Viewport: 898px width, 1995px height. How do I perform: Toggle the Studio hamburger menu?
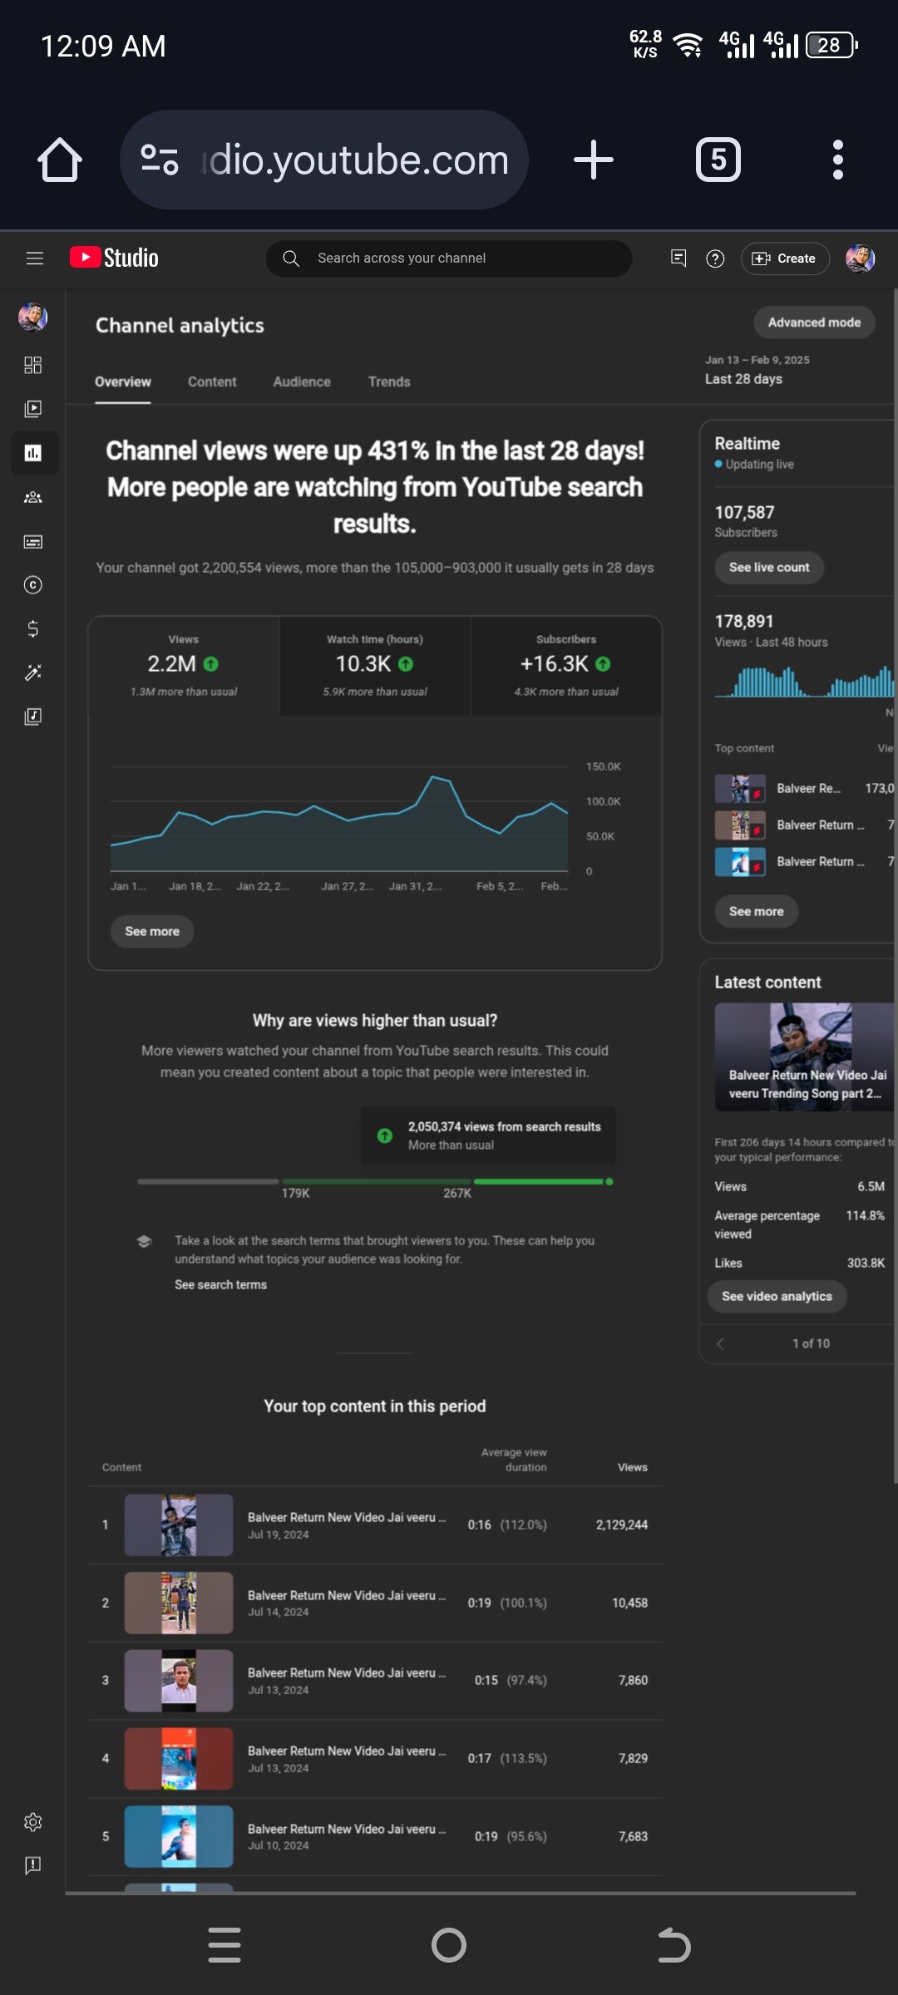[35, 259]
